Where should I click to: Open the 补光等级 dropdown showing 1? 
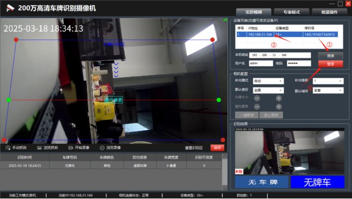328,81
